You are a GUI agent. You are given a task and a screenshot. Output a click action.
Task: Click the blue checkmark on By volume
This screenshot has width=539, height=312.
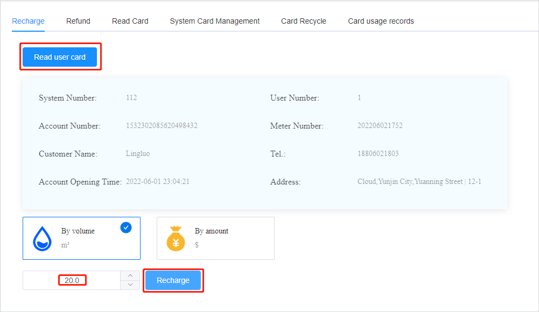click(x=126, y=228)
